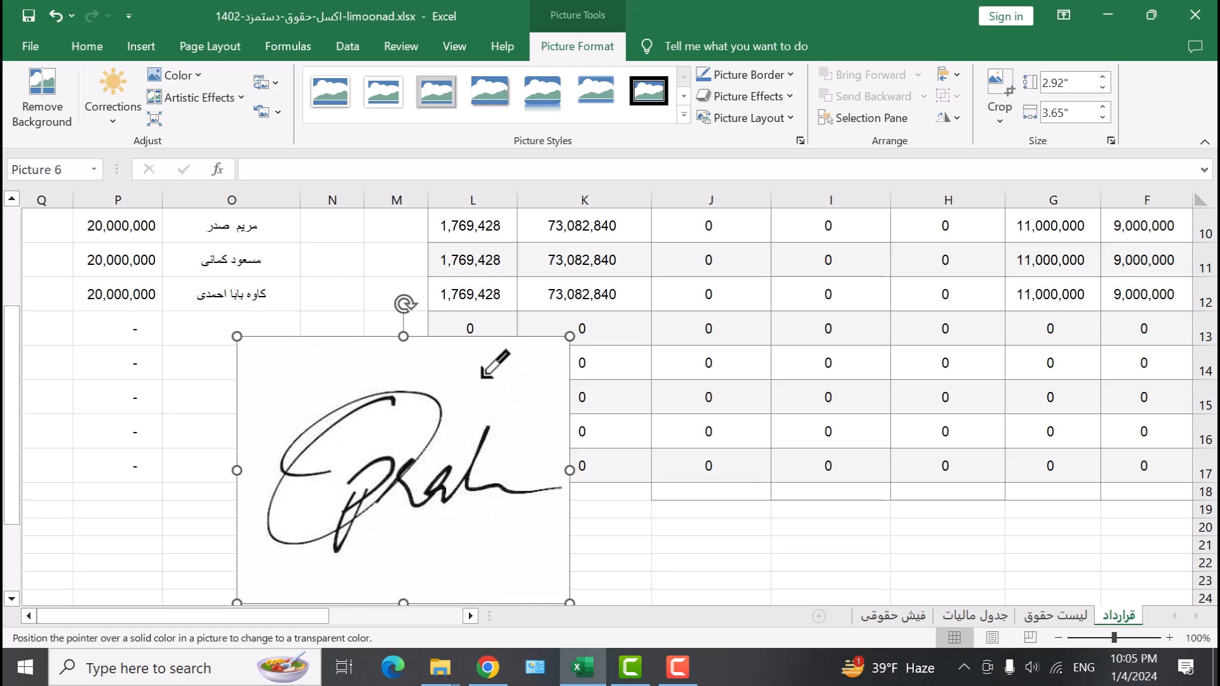Switch to Normal view in status bar

954,638
